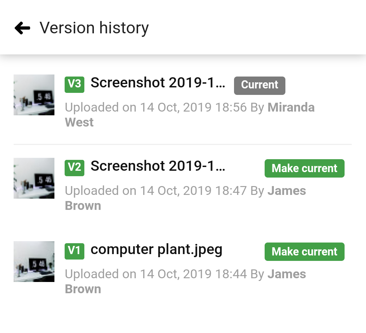The height and width of the screenshot is (333, 366).
Task: Select the Version history screen title
Action: pyautogui.click(x=94, y=28)
